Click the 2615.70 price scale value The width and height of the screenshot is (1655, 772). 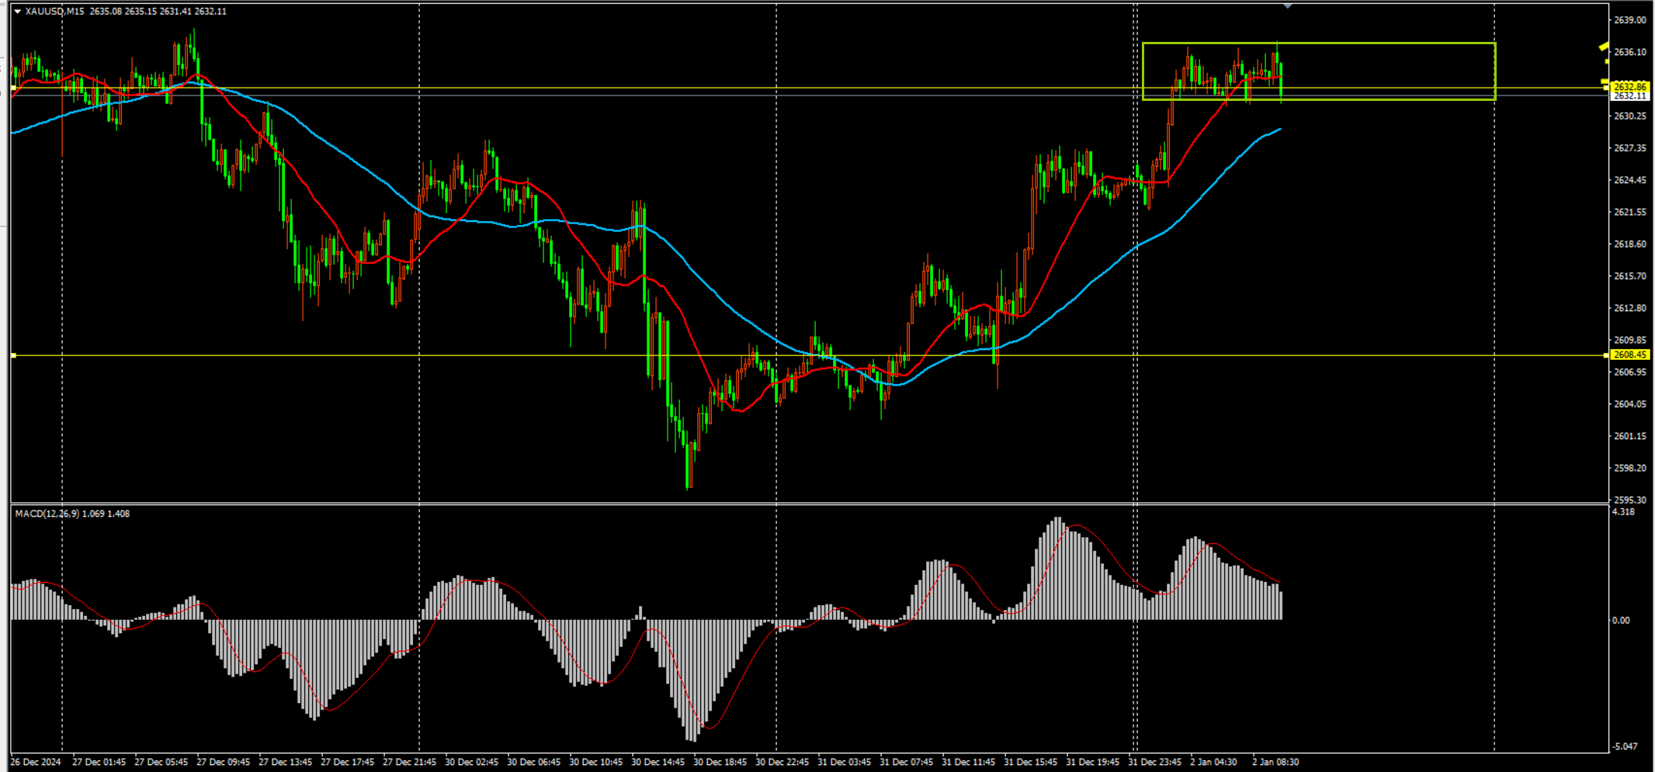tap(1629, 276)
